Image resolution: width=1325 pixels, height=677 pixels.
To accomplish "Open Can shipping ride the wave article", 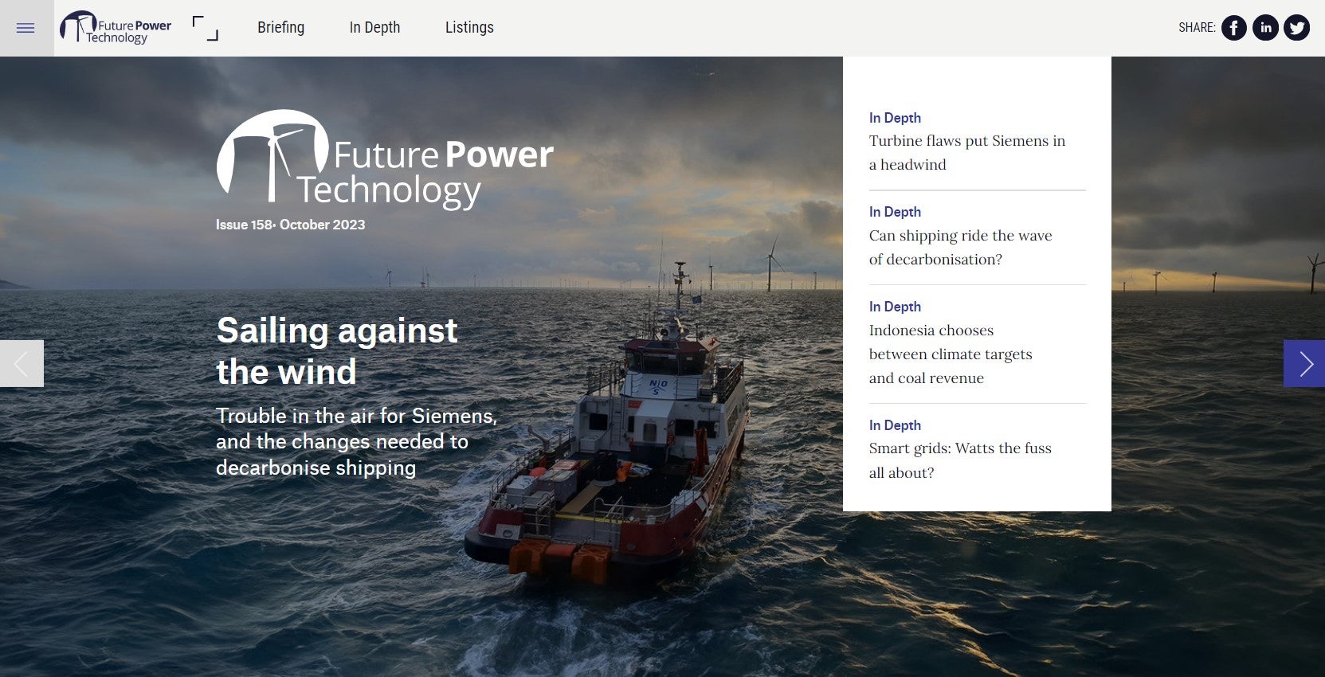I will click(960, 247).
